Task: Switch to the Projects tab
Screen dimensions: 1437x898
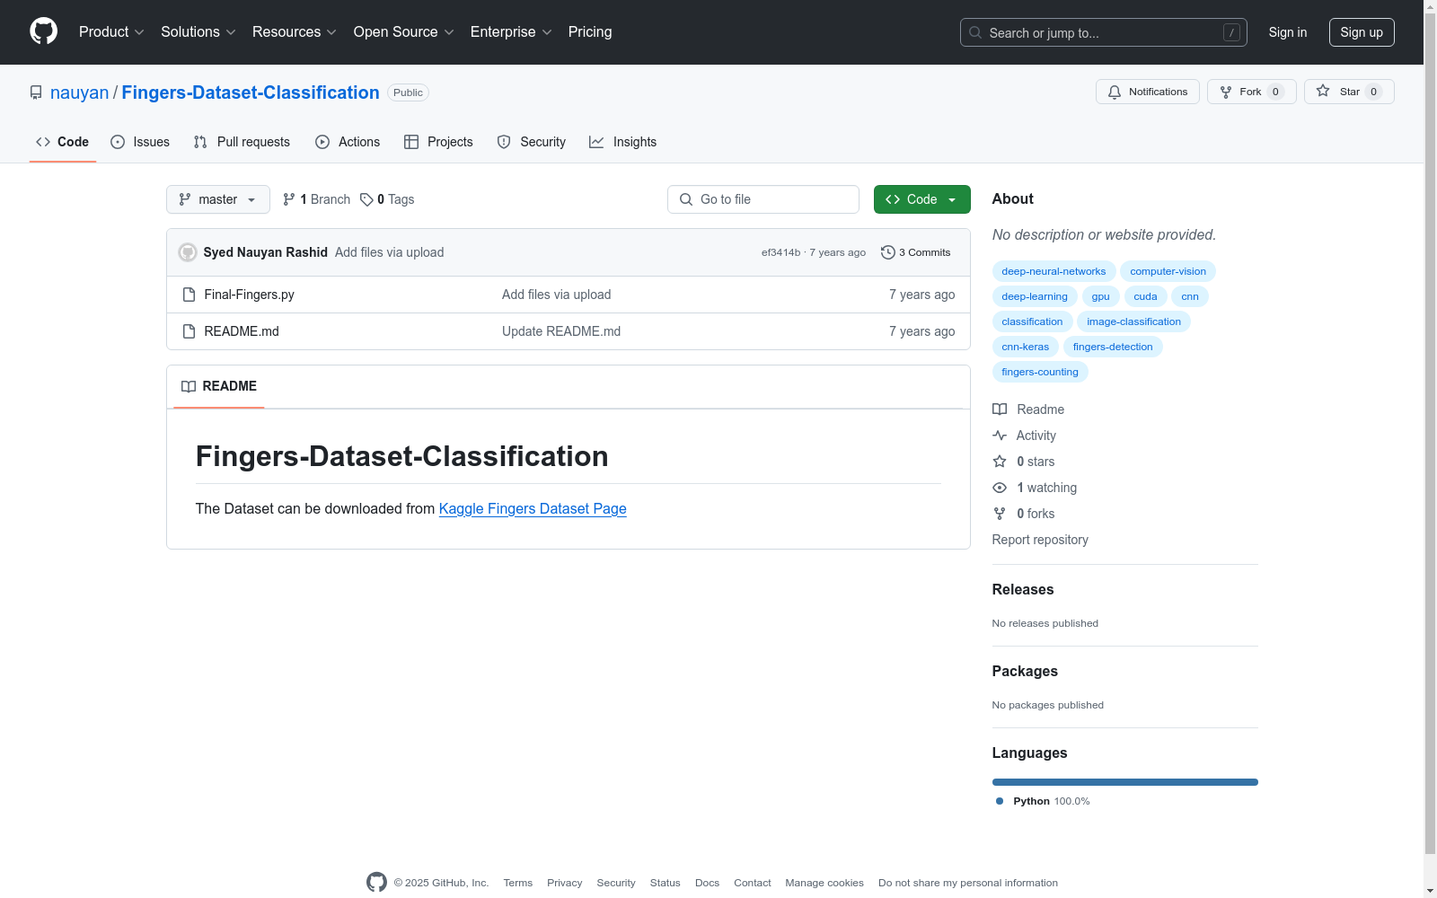Action: coord(438,142)
